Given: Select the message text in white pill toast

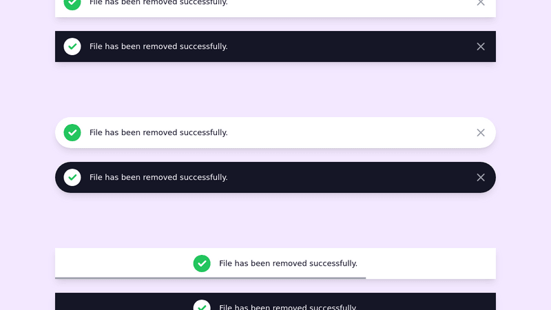Looking at the screenshot, I should point(158,133).
